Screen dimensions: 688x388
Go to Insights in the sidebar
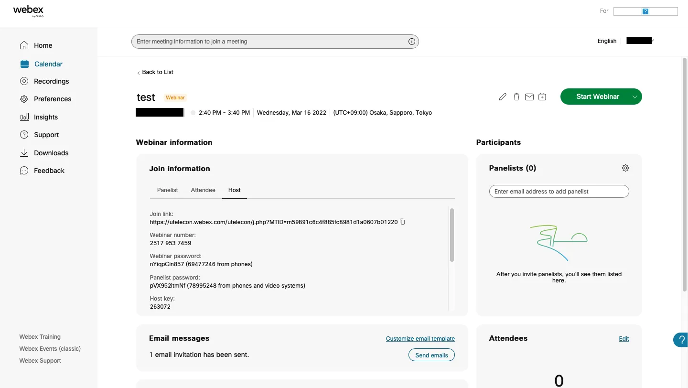click(45, 117)
